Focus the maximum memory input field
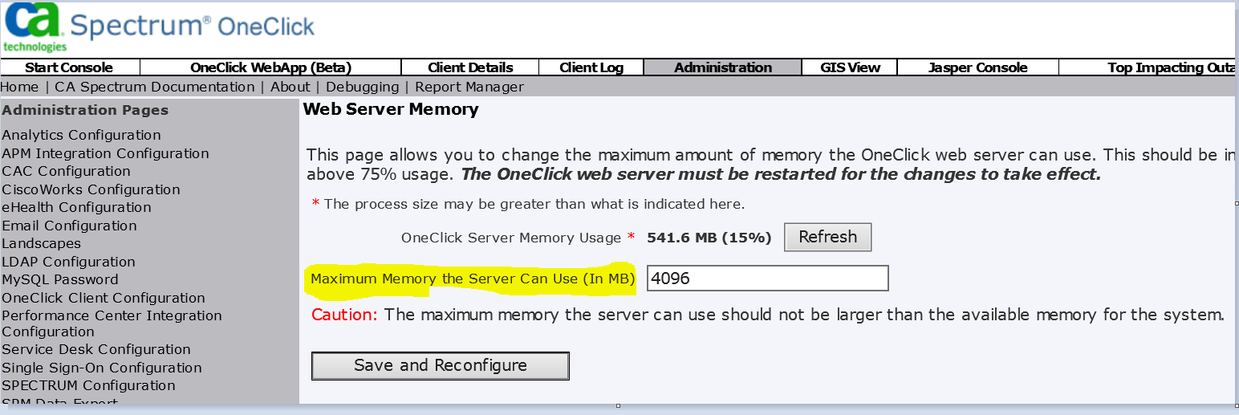 click(x=767, y=279)
